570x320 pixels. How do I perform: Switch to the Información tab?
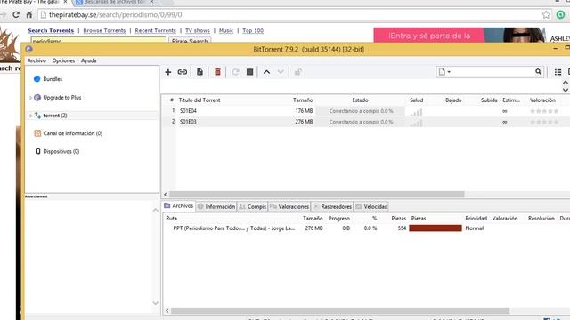pos(216,206)
